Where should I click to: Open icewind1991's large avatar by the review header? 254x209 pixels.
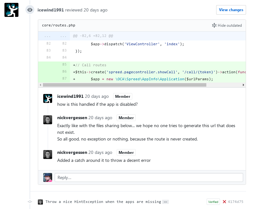point(11,10)
